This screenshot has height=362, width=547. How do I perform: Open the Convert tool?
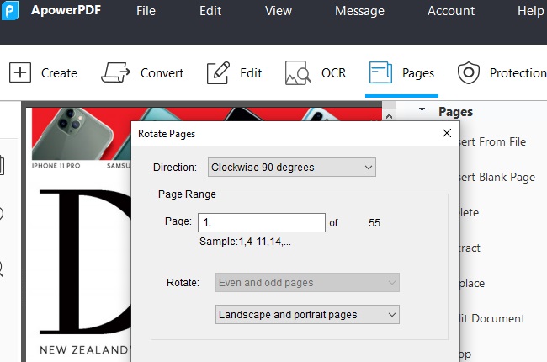click(x=119, y=73)
